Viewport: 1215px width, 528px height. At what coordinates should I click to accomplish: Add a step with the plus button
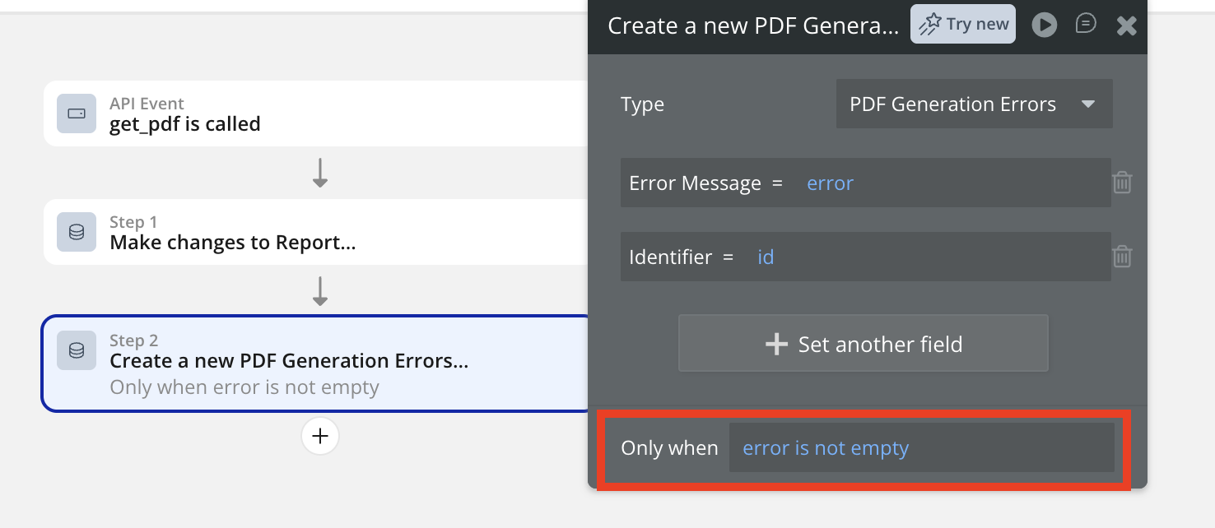(x=320, y=436)
